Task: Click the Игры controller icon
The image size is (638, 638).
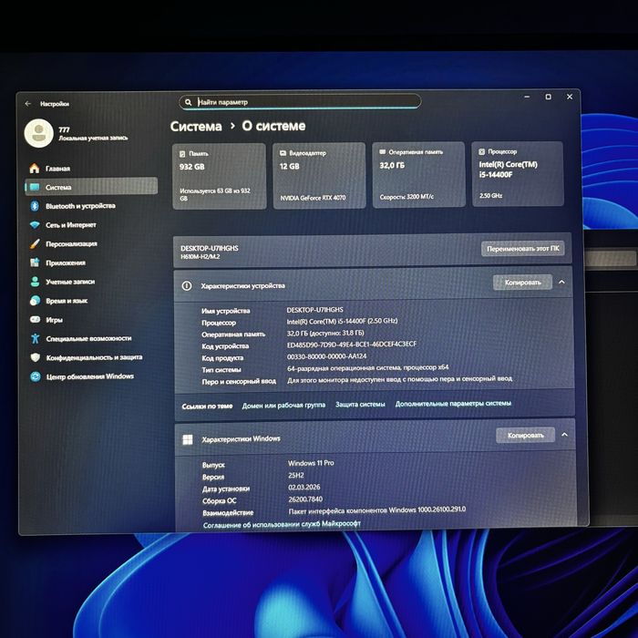Action: pos(35,319)
